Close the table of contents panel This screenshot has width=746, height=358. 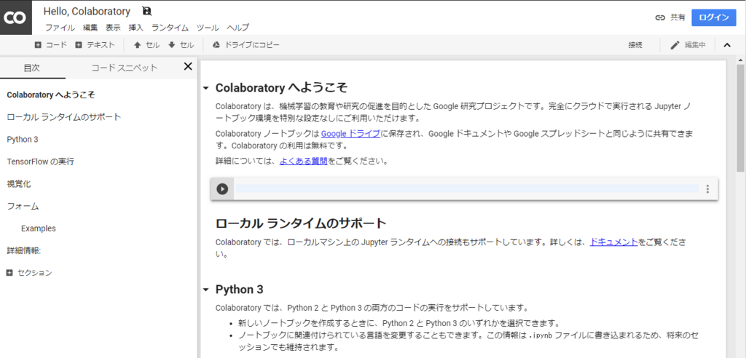188,66
